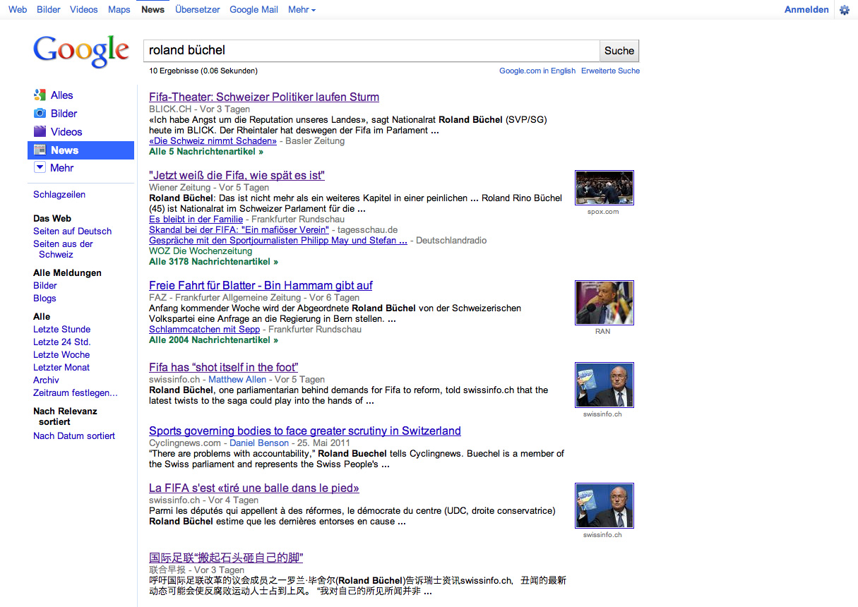The width and height of the screenshot is (858, 607).
Task: Open Erweiterte Suche
Action: click(610, 71)
